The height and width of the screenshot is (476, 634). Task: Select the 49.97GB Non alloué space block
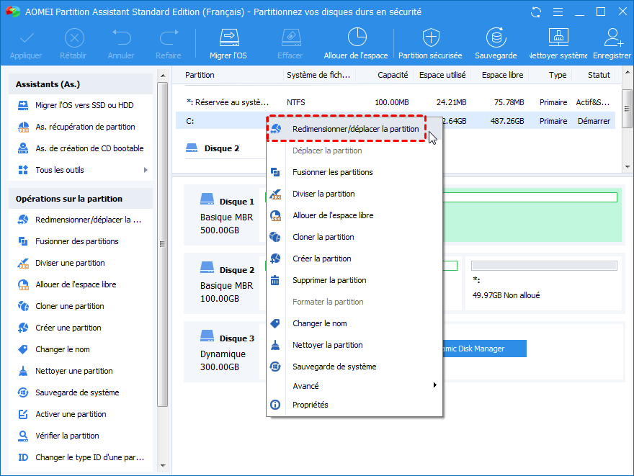click(543, 284)
